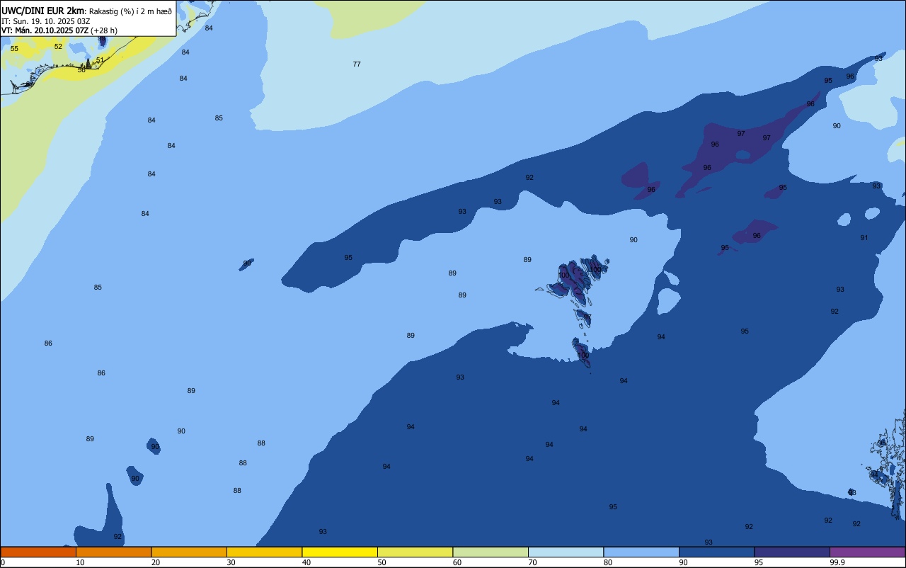
Task: Click the legend tick label '50'
Action: [382, 562]
